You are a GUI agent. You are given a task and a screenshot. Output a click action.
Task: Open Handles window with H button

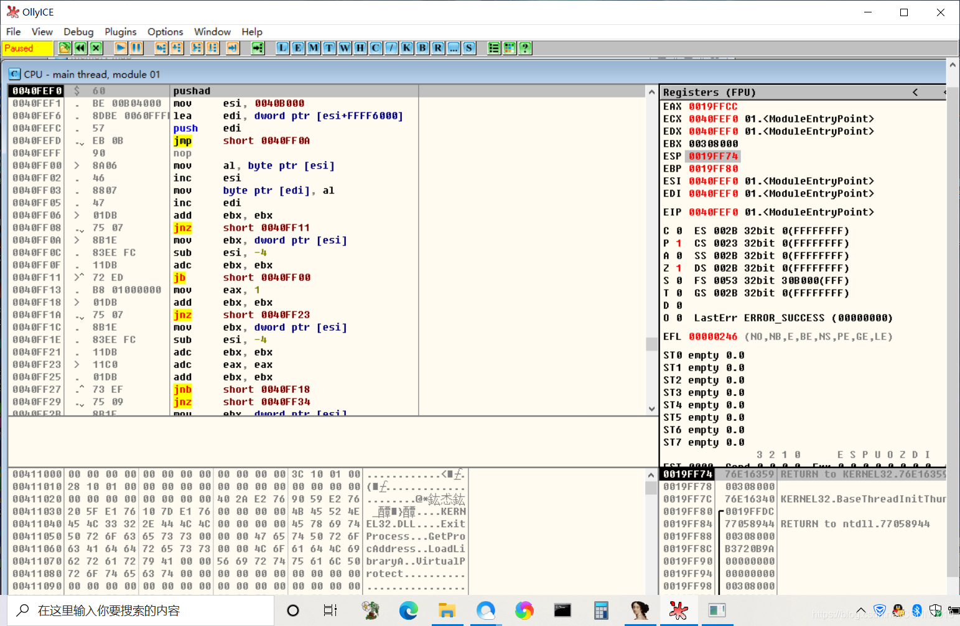360,48
